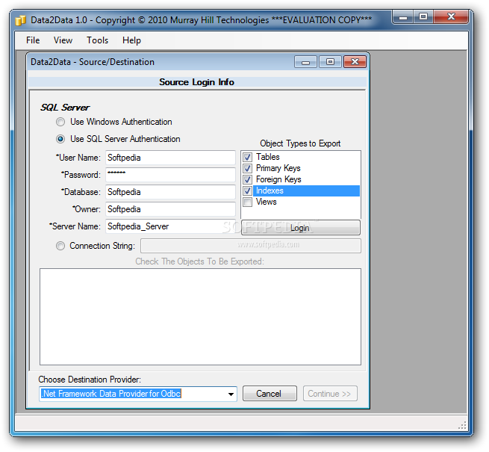Open the Destination Provider dropdown arrow

pos(231,394)
